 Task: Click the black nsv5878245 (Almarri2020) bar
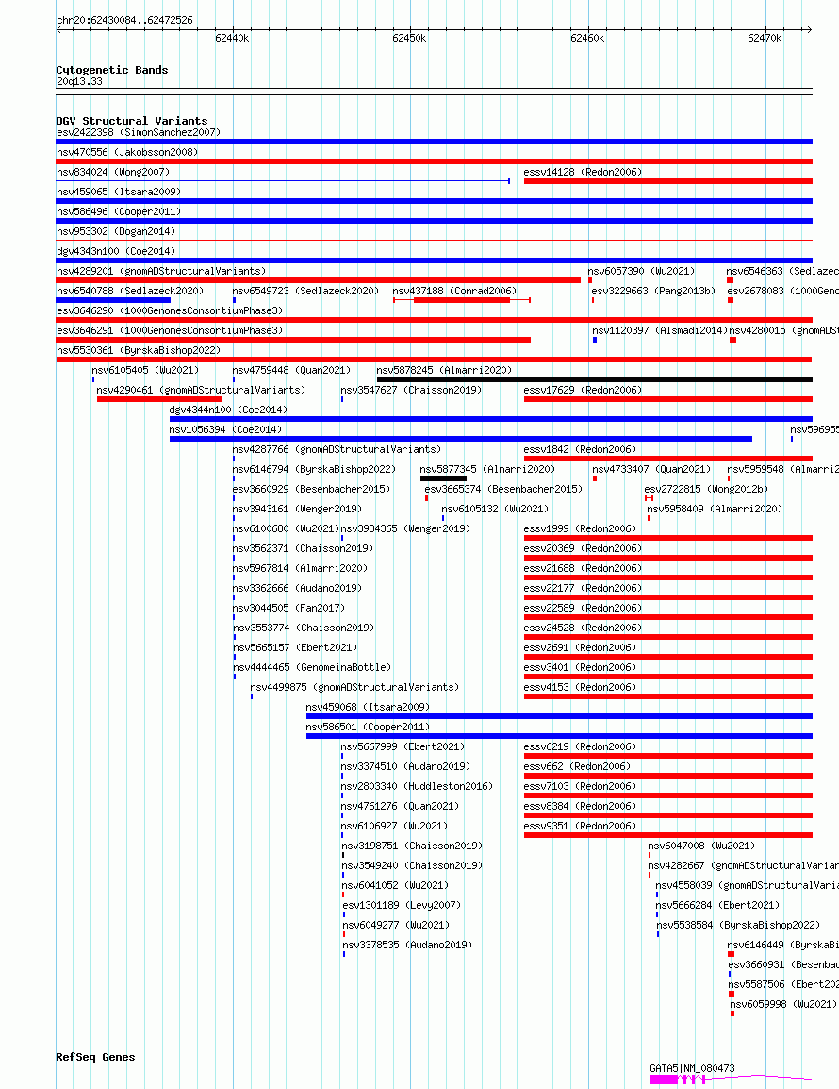[x=595, y=379]
